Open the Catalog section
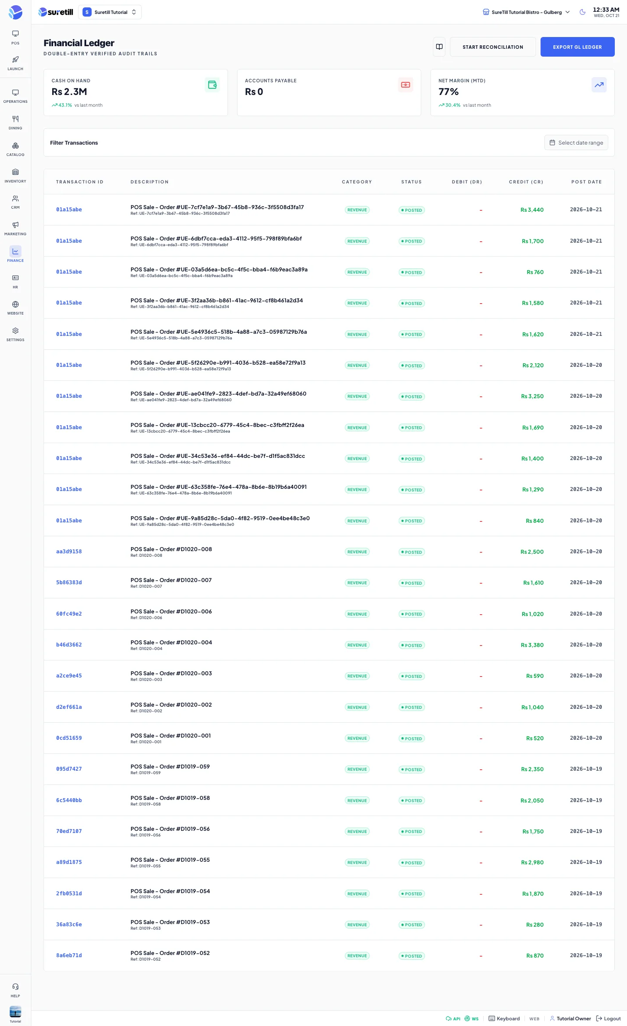The height and width of the screenshot is (1026, 627). click(15, 149)
